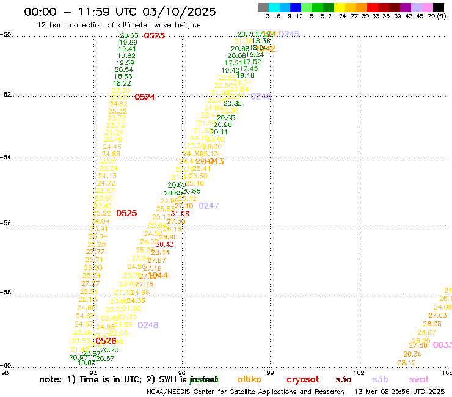Viewport: 452px width, 397px height.
Task: Select the green wave height 17.45
Action: (x=249, y=68)
